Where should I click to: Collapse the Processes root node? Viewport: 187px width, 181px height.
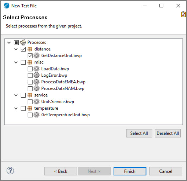[9, 43]
